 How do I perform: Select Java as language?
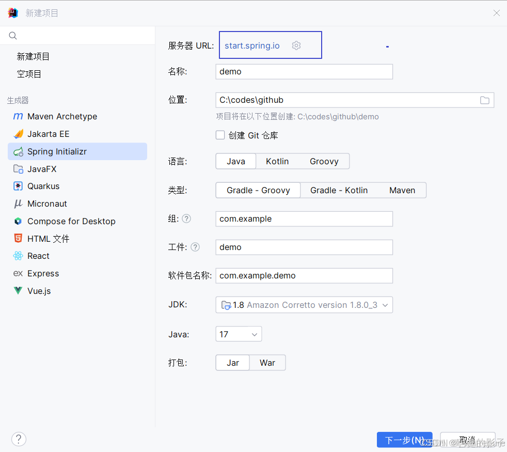[x=236, y=161]
